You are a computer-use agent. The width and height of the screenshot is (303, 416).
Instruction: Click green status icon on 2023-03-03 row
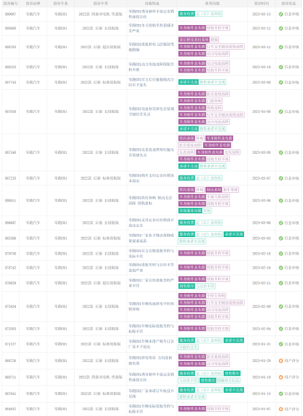coord(281,239)
